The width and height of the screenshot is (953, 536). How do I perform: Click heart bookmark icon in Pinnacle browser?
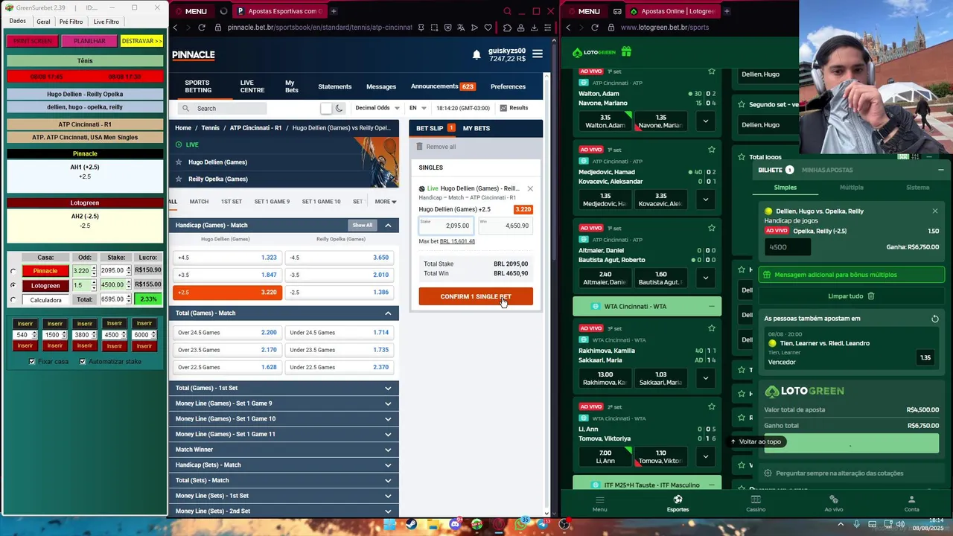pos(488,28)
